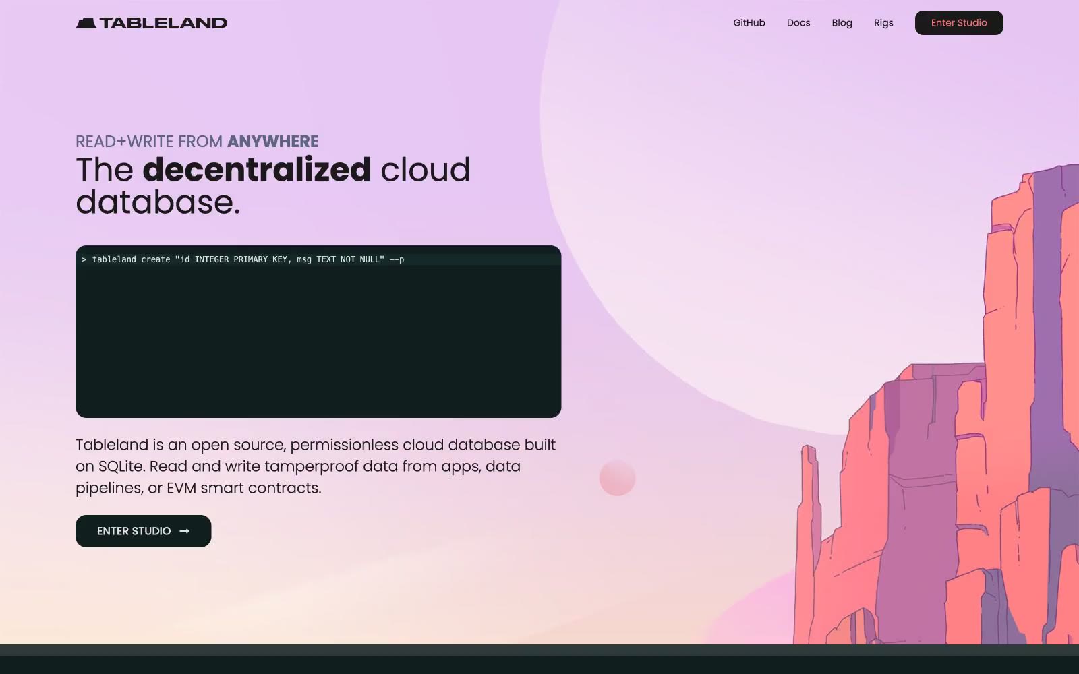Open the Docs navigation link
The width and height of the screenshot is (1079, 674).
(x=798, y=23)
